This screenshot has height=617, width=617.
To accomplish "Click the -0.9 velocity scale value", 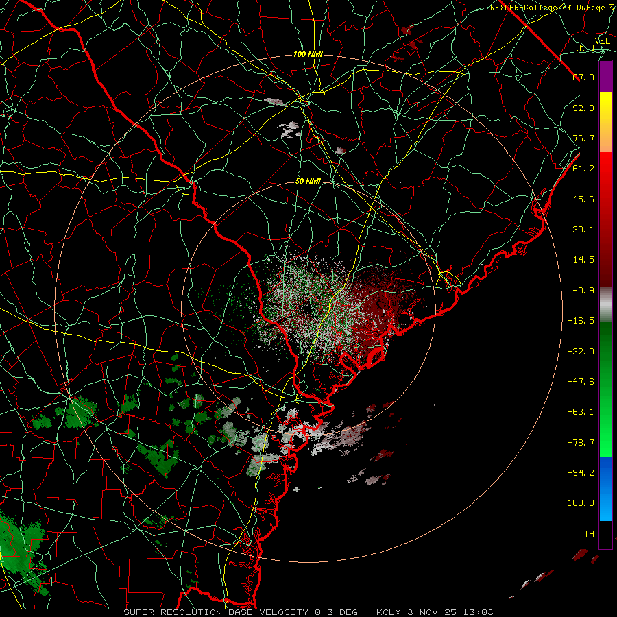I will click(x=583, y=291).
